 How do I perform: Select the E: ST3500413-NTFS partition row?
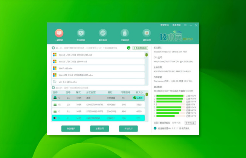coord(98,111)
